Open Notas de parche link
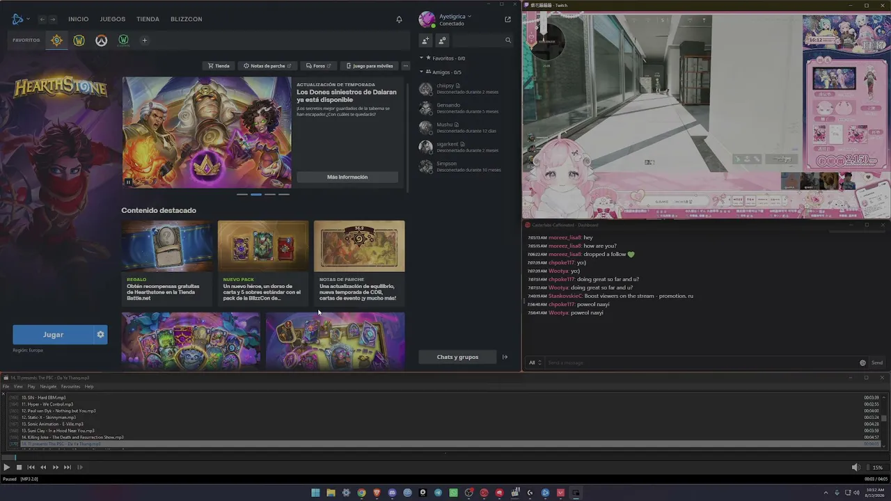Screen dimensions: 891x501 coord(267,66)
